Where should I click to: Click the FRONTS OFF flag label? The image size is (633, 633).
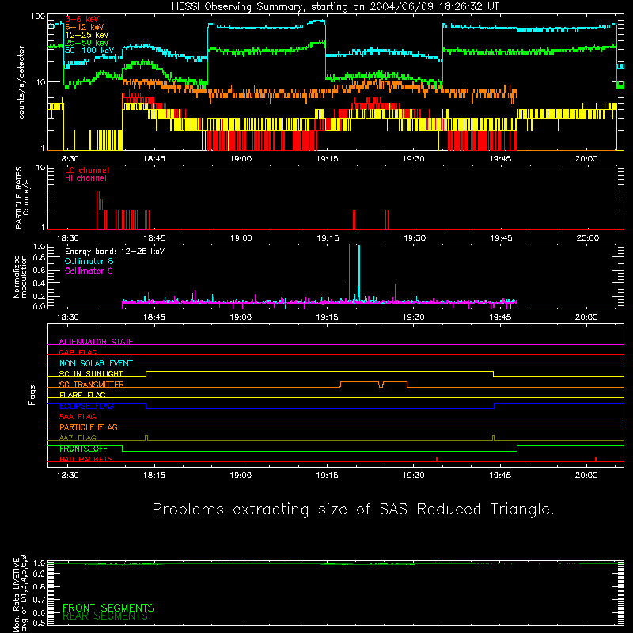tap(83, 449)
